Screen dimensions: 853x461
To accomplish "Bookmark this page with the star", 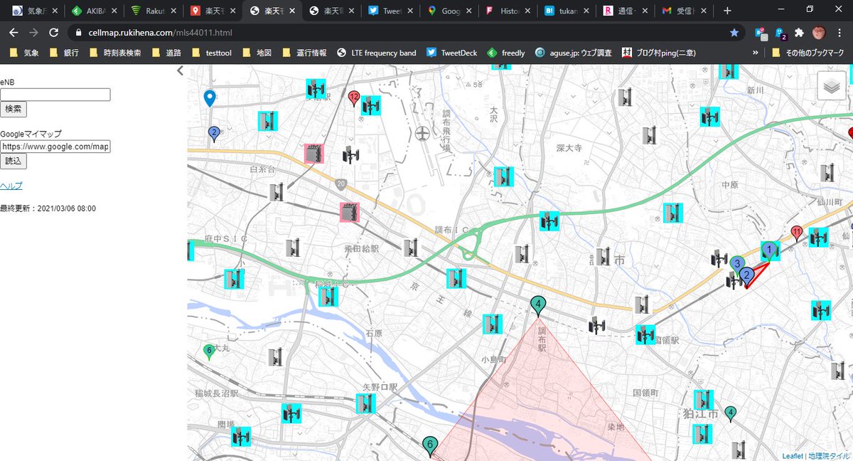I will click(x=734, y=33).
